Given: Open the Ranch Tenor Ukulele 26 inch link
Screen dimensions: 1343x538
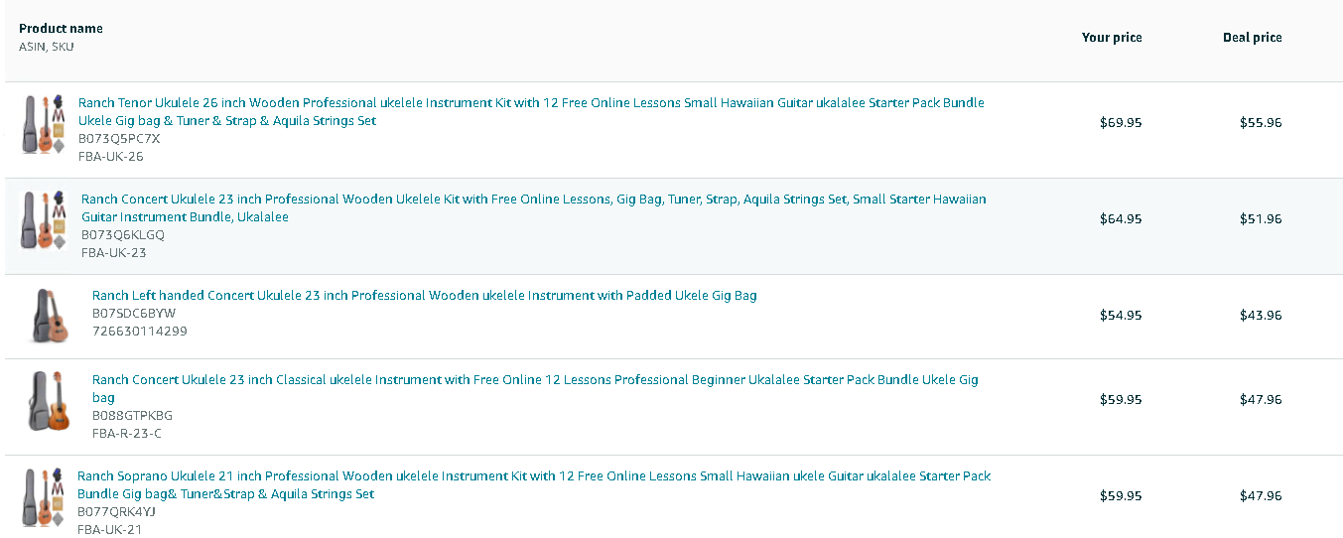Looking at the screenshot, I should [531, 111].
